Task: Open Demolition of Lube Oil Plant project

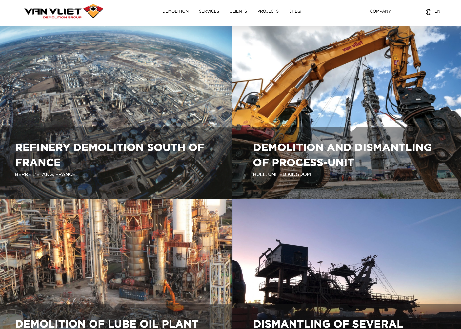Action: [107, 324]
